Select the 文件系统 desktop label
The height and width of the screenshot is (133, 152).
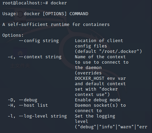(x=20, y=29)
